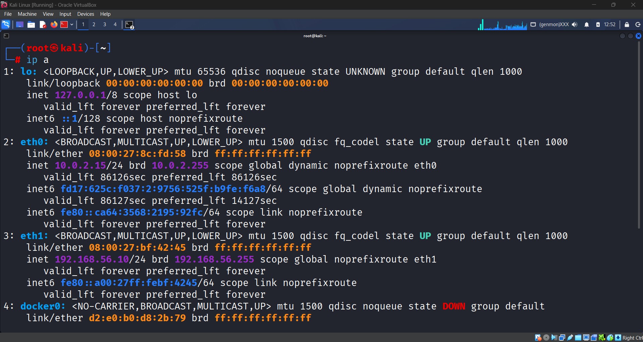Launch Firefox from the Kali panel

pos(54,24)
